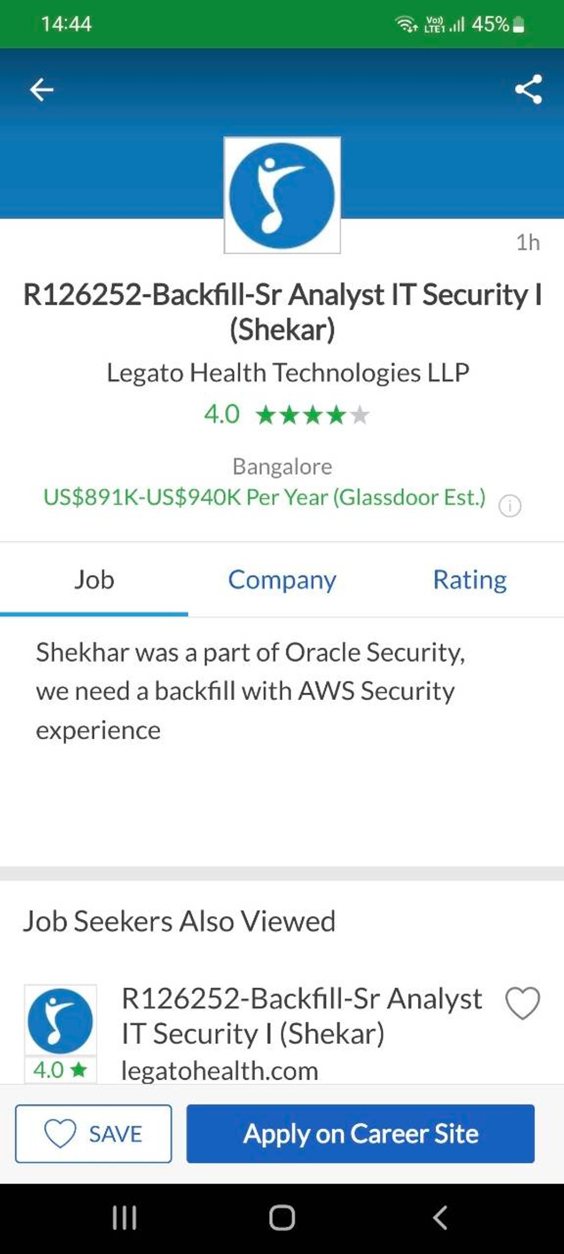
Task: Select the Job tab
Action: pyautogui.click(x=94, y=579)
